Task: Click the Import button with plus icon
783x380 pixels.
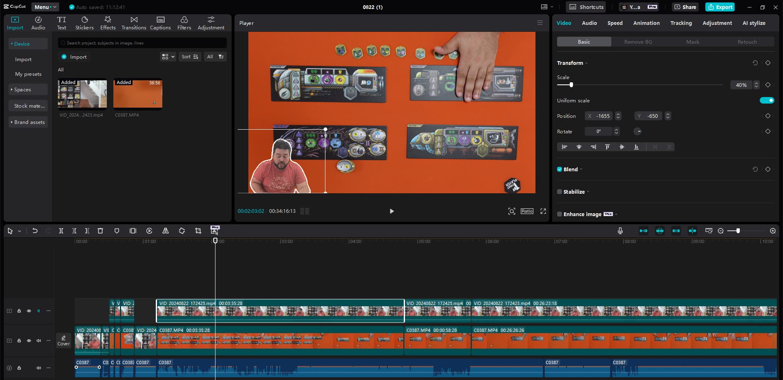Action: coord(74,57)
